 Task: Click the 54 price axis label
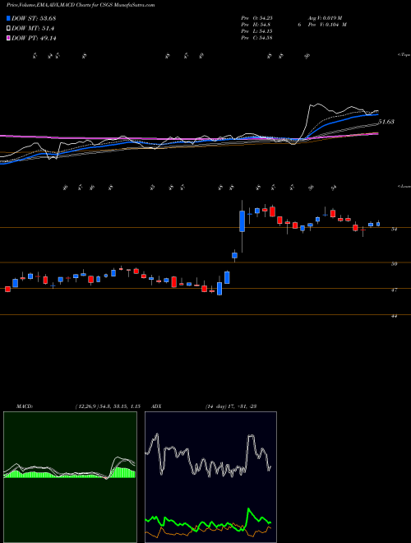click(394, 230)
